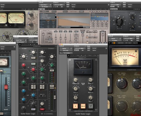141x116 pixels.
Task: Redo in the PuigChild plugin toolbar
Action: pos(113,70)
